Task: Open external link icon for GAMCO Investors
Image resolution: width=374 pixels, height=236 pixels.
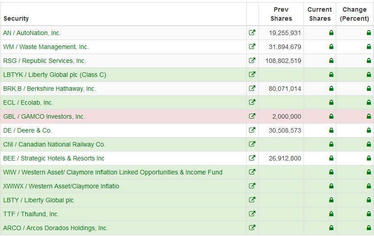Action: (252, 116)
